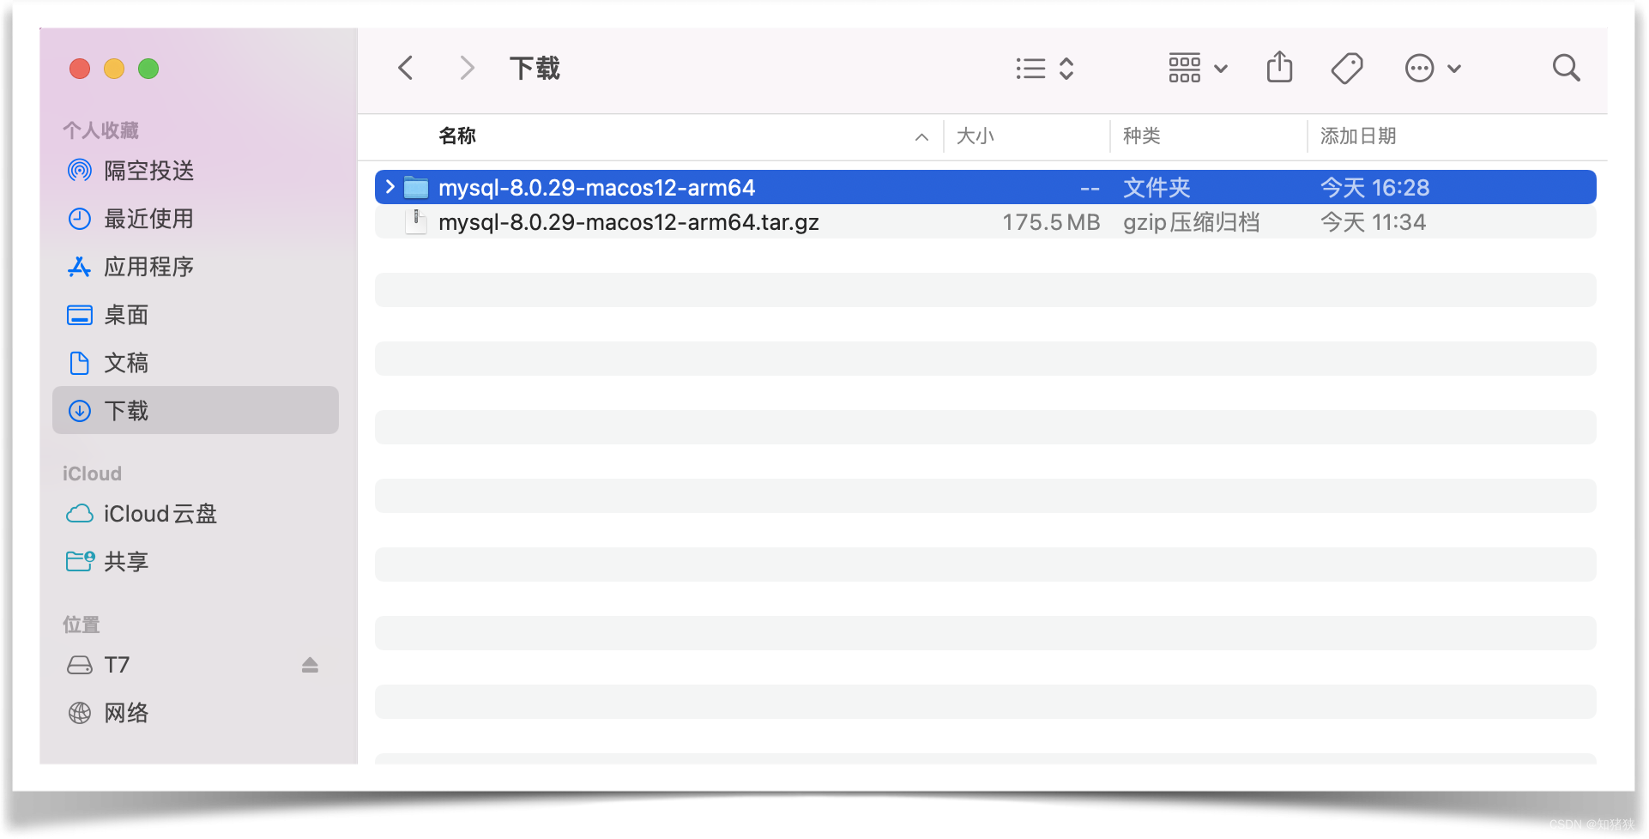Click the 个人收藏 section header

(x=100, y=130)
